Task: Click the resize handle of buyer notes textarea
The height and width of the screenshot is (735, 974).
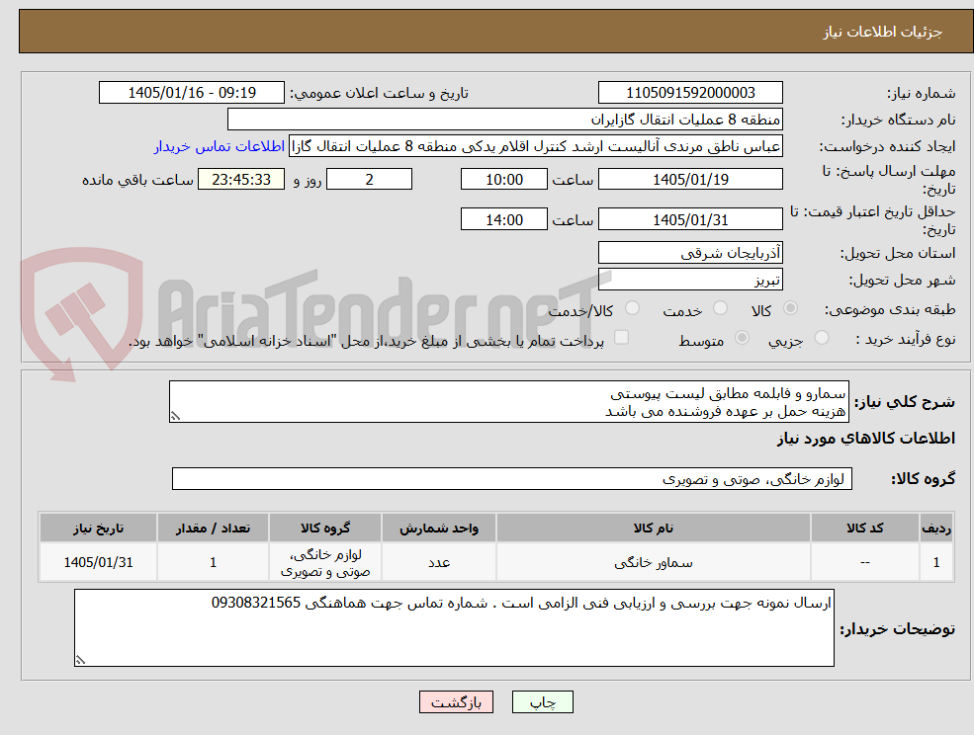Action: (x=80, y=661)
